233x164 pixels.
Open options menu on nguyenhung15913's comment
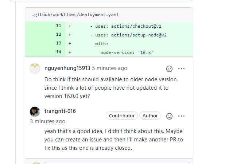[181, 69]
